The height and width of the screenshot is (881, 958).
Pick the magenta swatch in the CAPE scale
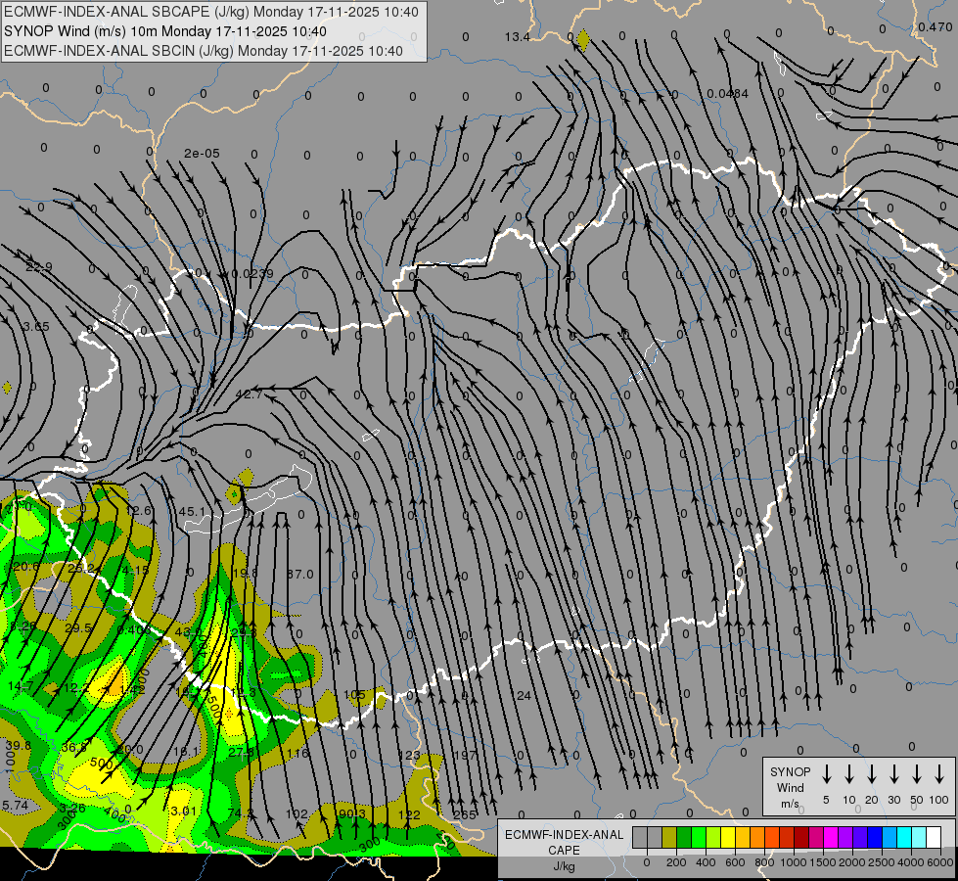[x=831, y=838]
